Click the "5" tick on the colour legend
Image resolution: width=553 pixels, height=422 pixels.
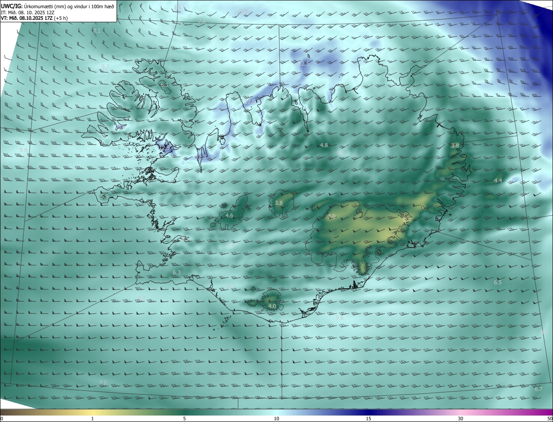184,419
